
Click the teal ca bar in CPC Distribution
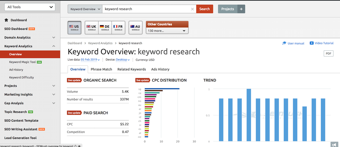pos(152,93)
